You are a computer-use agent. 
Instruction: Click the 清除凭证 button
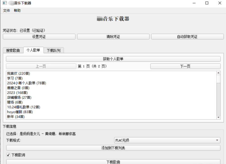[x=113, y=36]
